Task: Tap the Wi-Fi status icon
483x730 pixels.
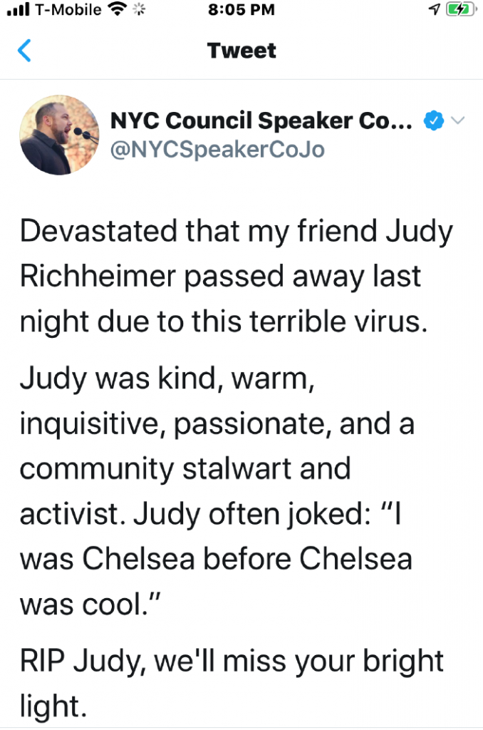Action: 113,10
